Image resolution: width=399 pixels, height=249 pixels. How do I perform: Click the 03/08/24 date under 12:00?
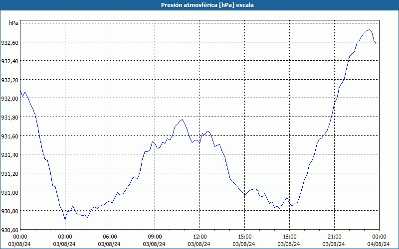coord(199,244)
